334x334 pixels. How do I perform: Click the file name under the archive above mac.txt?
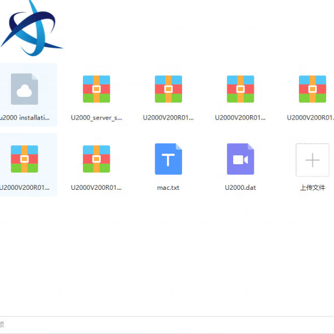168,118
